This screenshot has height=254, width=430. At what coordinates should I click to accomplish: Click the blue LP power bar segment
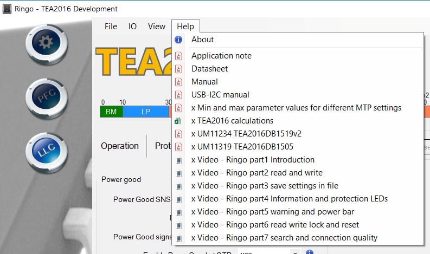pos(145,112)
